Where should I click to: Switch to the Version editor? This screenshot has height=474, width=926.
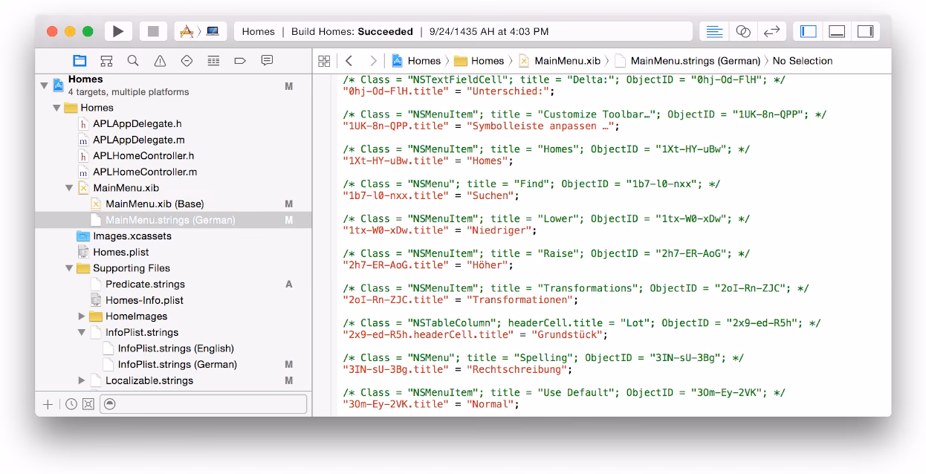(x=772, y=31)
